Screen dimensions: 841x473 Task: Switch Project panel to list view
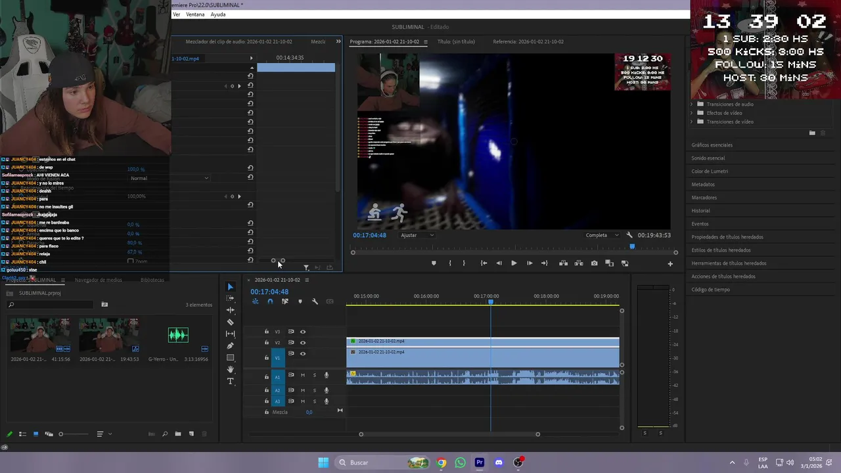22,434
